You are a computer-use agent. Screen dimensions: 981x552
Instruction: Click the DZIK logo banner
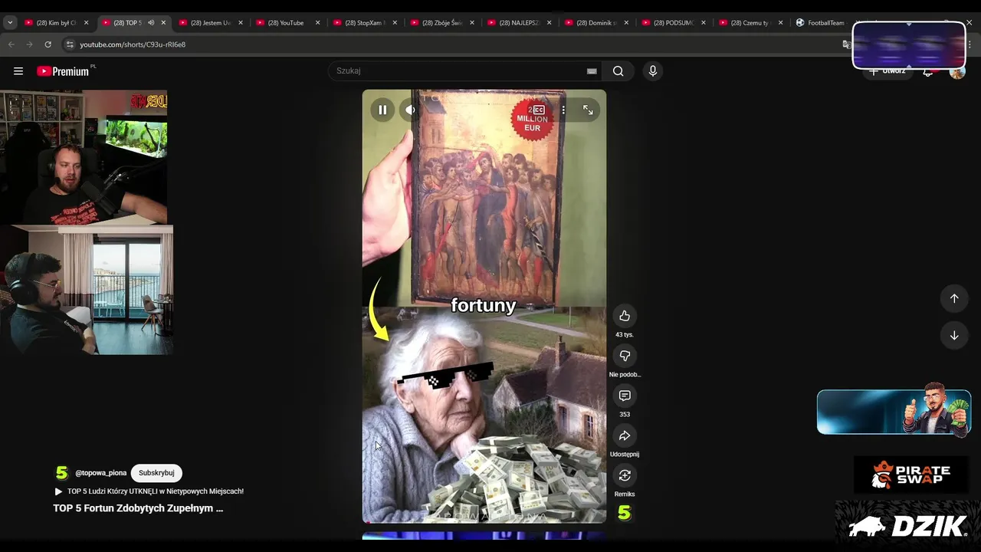point(907,525)
